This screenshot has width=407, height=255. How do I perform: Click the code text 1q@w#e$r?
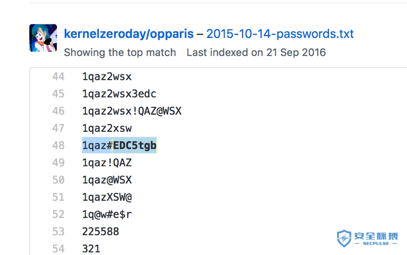click(107, 215)
